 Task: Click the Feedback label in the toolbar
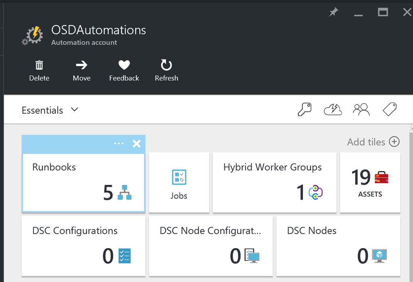[124, 78]
